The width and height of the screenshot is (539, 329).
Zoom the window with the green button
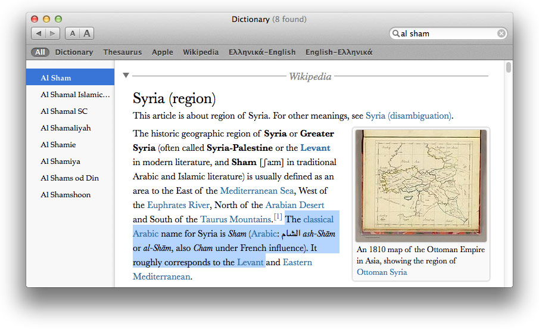tap(58, 19)
